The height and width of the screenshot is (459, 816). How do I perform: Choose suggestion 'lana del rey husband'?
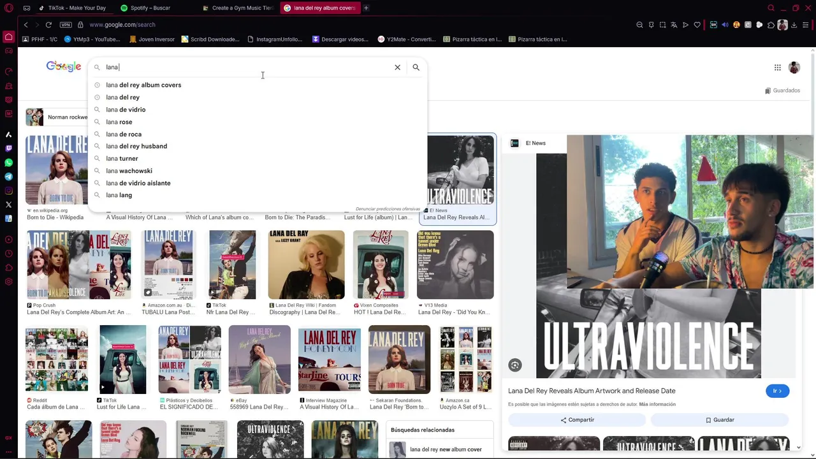258,146
